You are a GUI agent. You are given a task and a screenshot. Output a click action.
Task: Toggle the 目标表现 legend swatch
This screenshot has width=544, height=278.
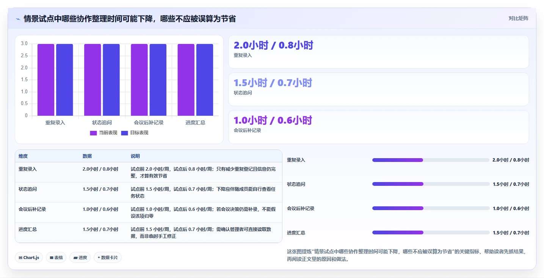coord(124,133)
